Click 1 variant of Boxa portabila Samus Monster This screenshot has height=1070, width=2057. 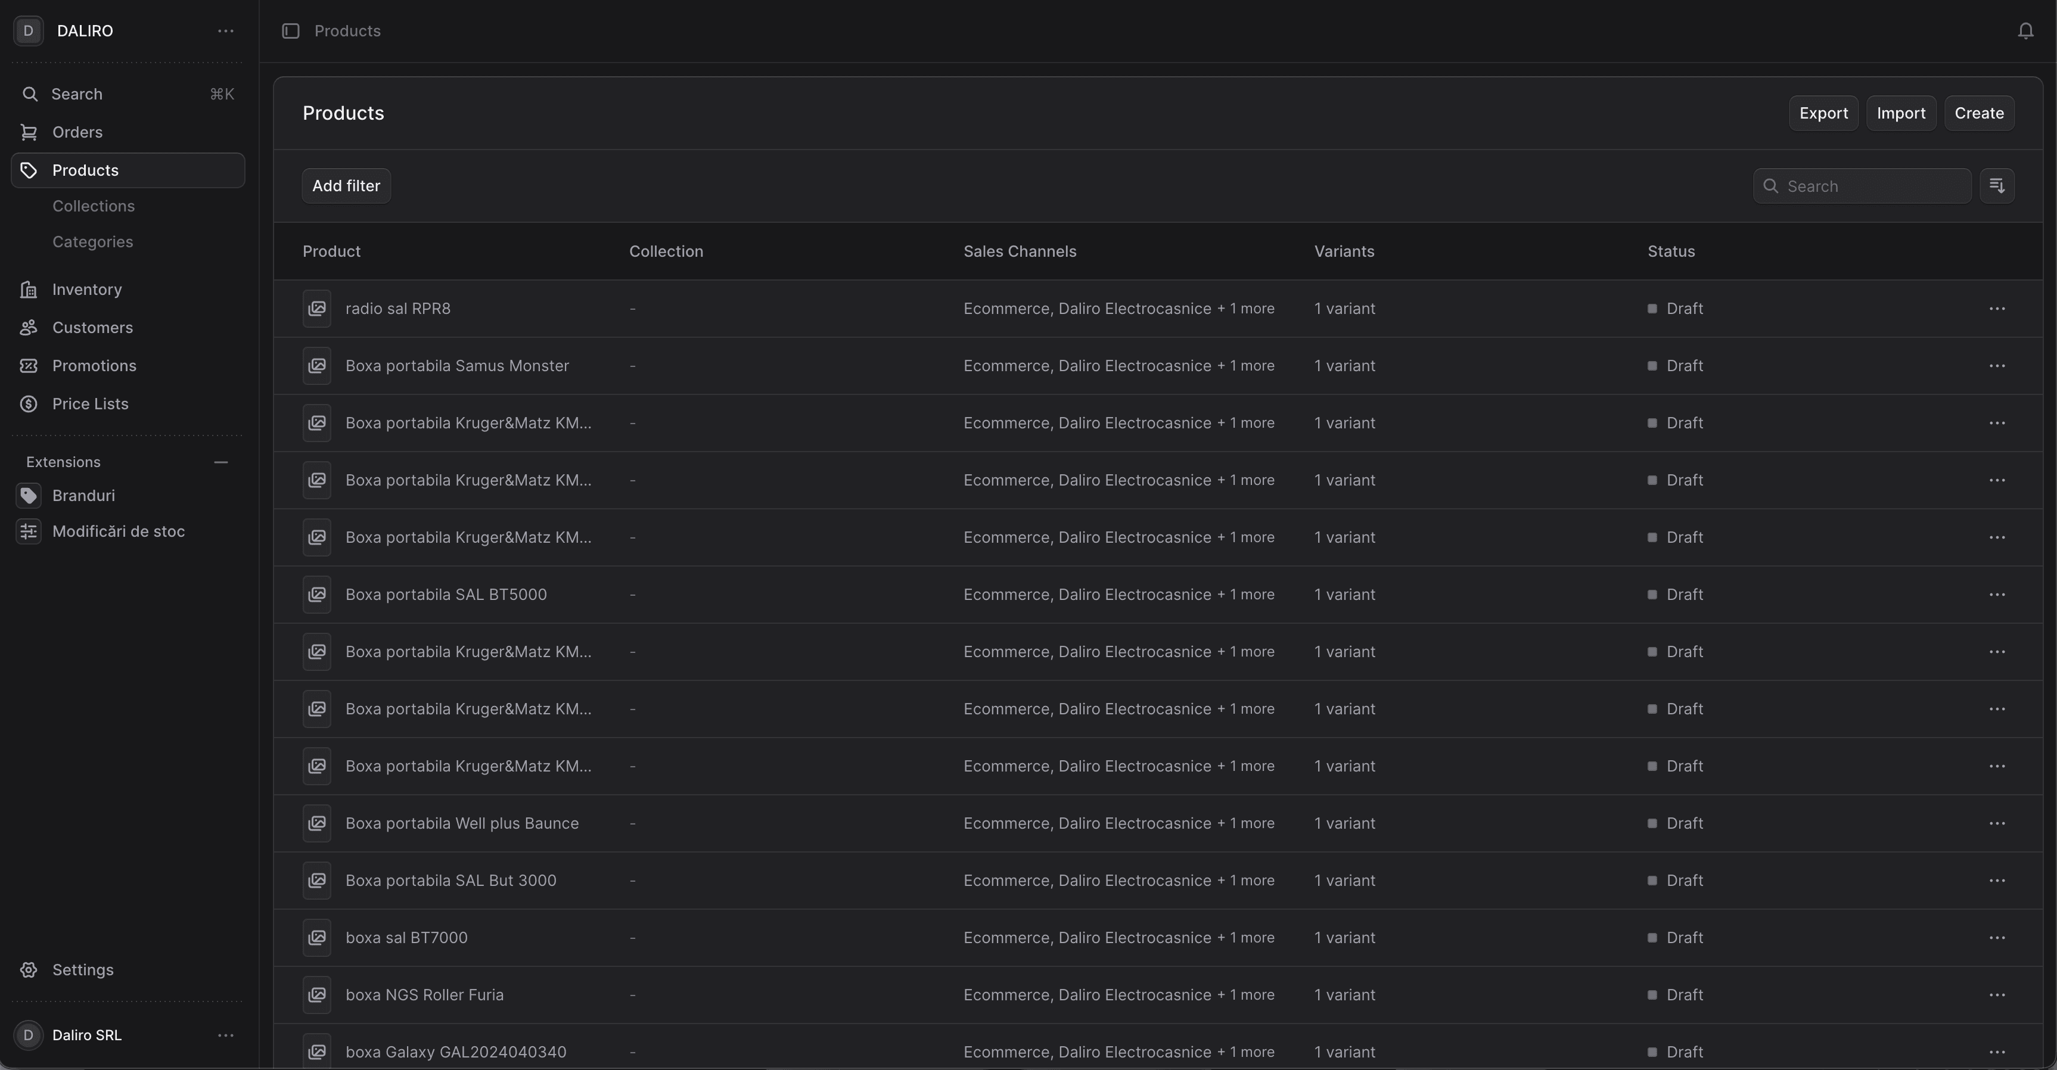coord(1345,366)
